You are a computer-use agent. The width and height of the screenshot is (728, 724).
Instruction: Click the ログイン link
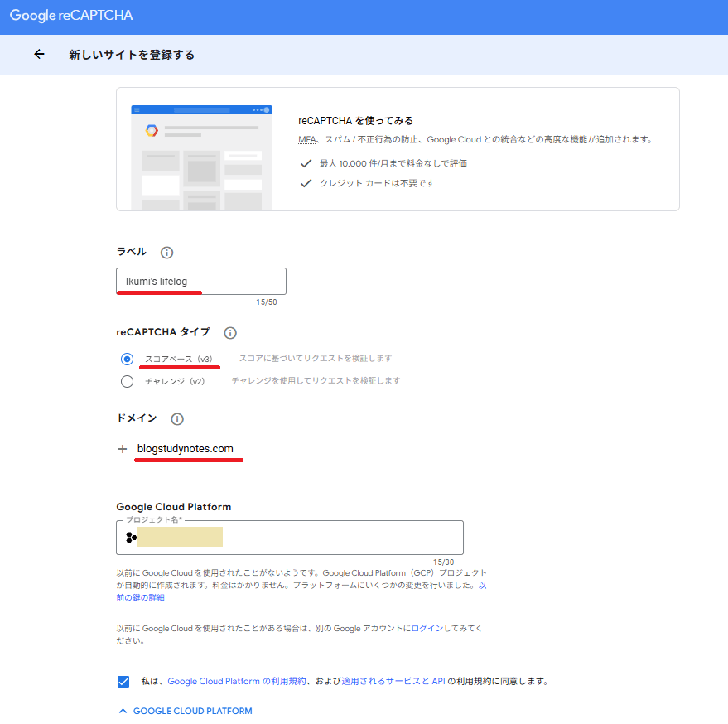click(427, 628)
